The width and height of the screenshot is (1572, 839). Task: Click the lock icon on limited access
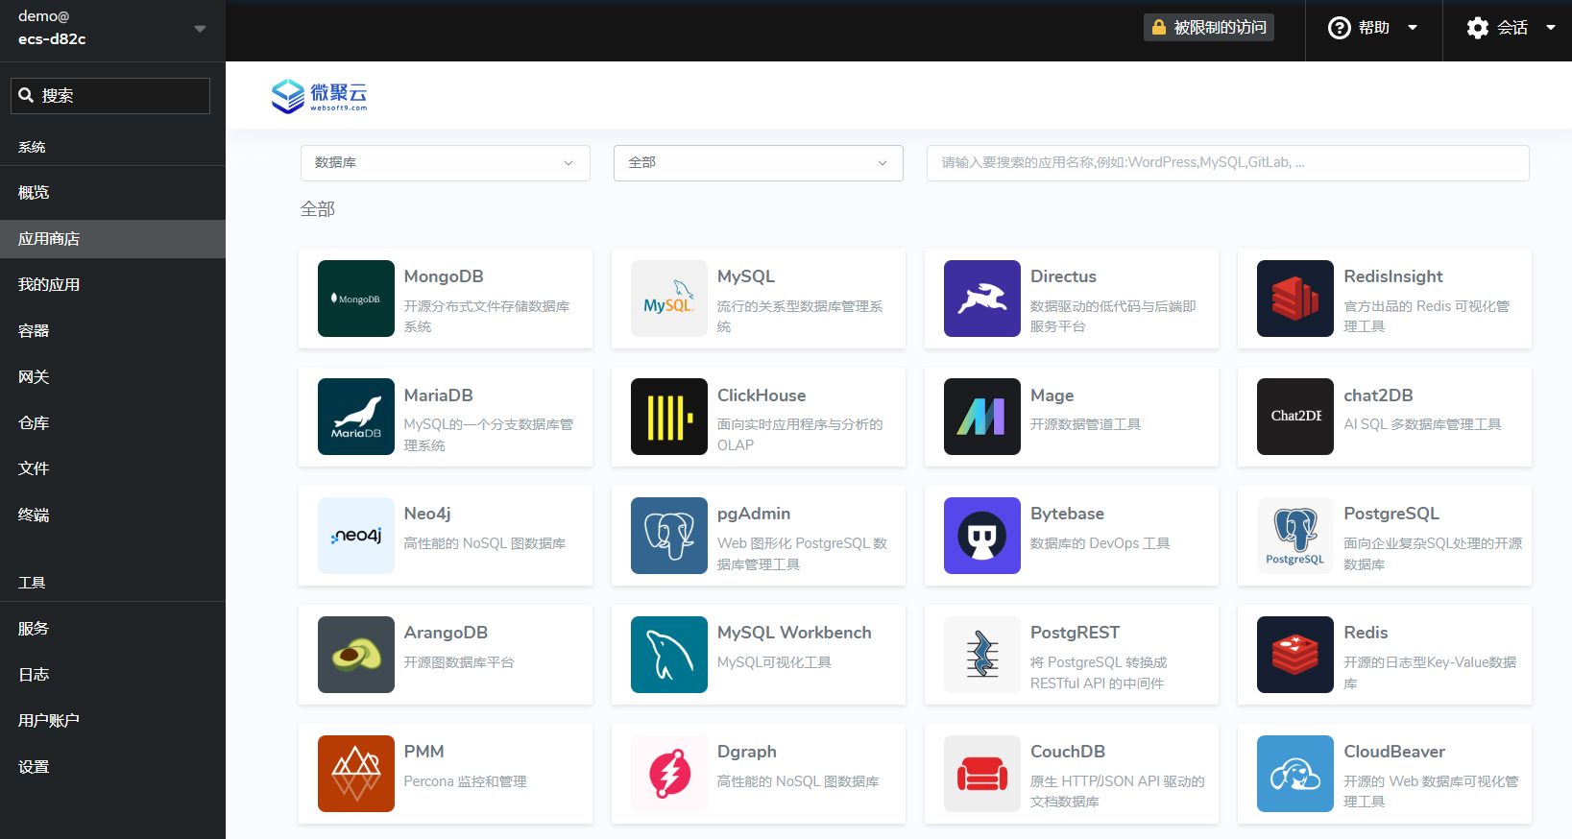point(1159,28)
